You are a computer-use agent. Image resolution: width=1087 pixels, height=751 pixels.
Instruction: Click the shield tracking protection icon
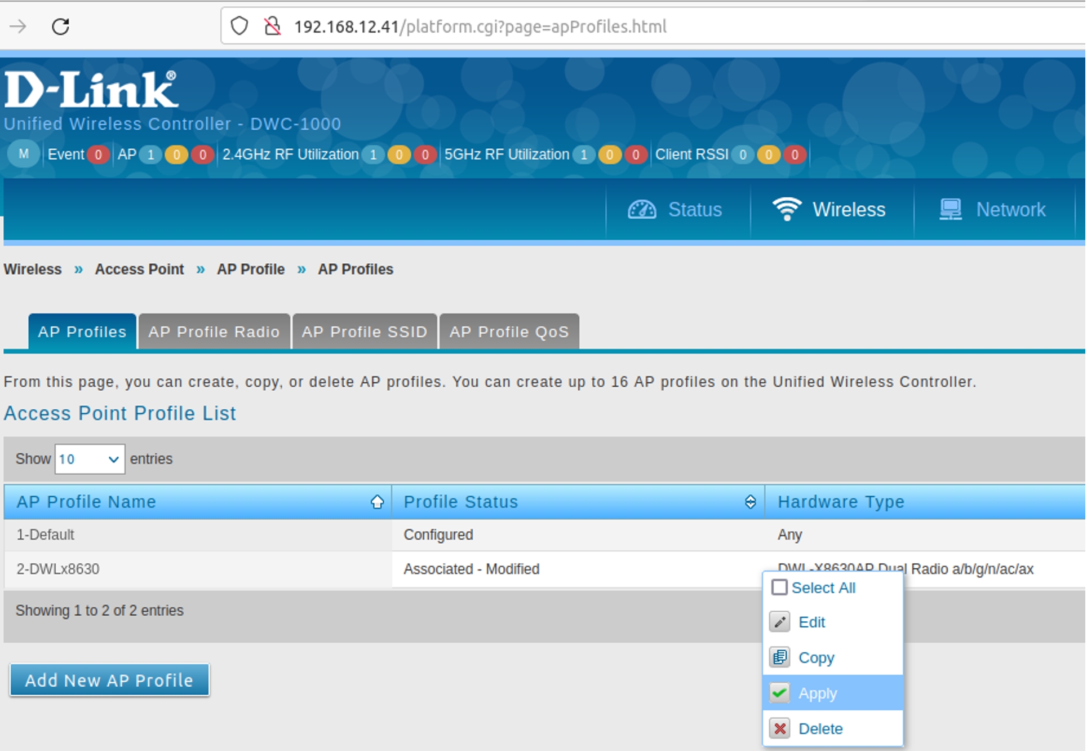239,26
